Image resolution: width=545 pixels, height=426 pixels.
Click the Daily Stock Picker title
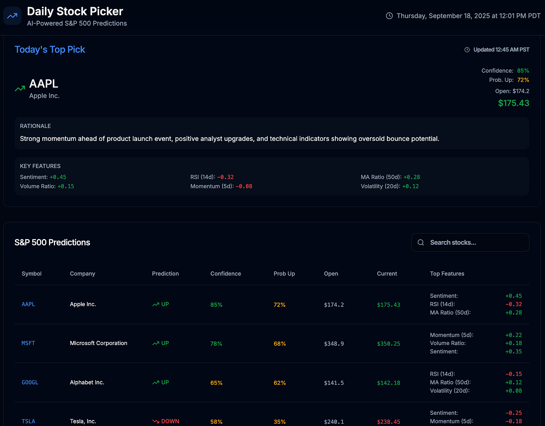[x=75, y=11]
